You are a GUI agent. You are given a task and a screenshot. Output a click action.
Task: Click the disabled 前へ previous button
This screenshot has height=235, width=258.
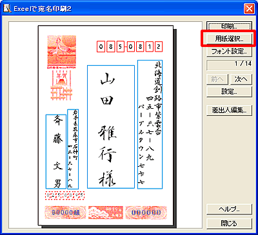tap(217, 79)
